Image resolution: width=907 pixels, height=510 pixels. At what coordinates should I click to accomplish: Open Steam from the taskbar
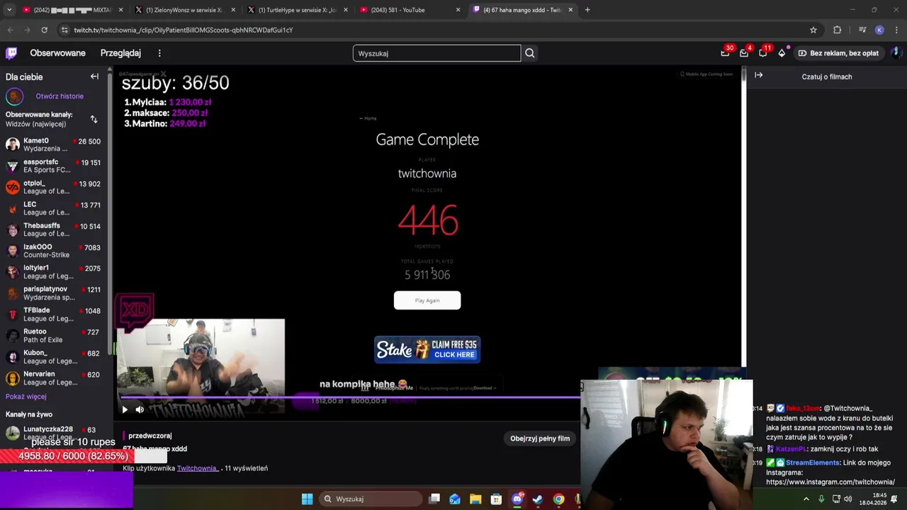[538, 499]
